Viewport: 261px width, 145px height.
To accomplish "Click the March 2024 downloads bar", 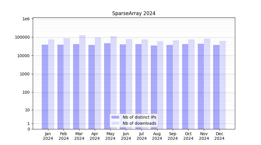I will 82,81.
